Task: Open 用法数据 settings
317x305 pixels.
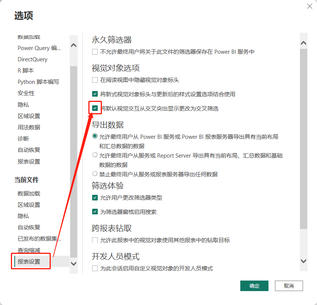Action: (29, 127)
